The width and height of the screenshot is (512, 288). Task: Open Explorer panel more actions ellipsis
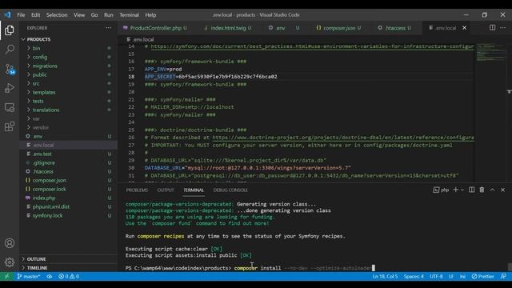tap(108, 28)
